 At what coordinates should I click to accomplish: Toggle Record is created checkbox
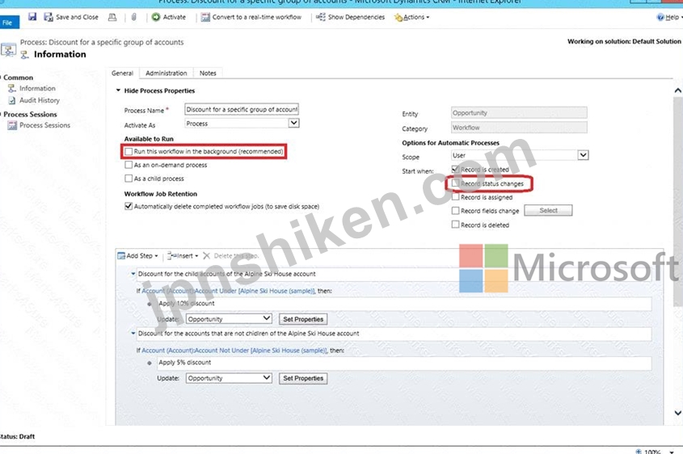[x=455, y=169]
